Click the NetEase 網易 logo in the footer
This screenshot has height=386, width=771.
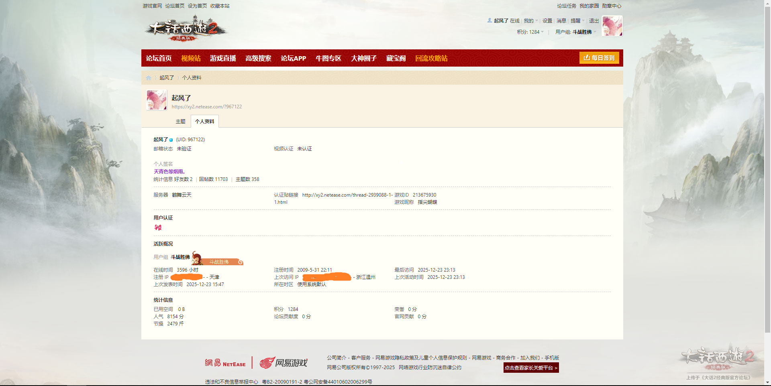225,363
